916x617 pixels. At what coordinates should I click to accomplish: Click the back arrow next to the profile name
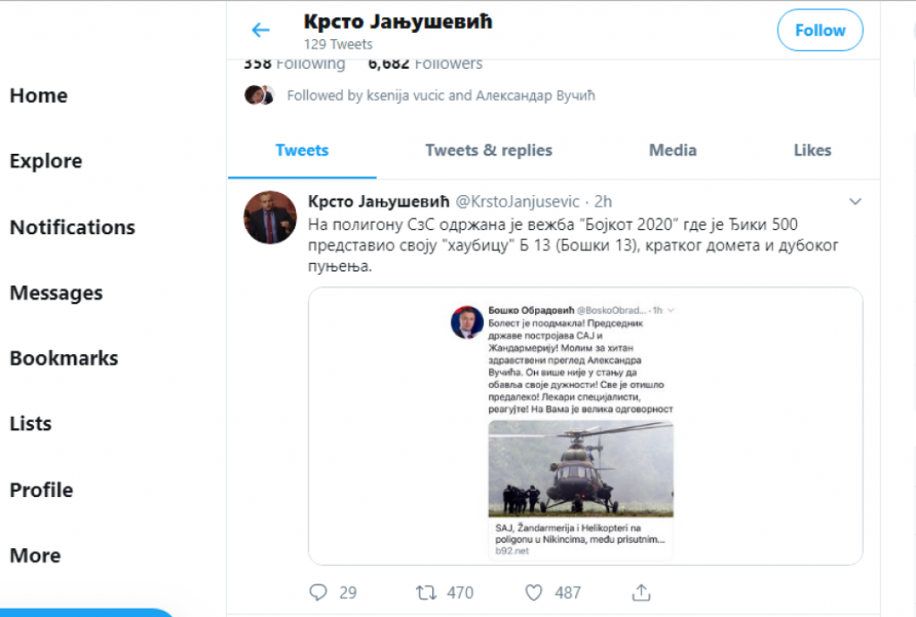[259, 30]
